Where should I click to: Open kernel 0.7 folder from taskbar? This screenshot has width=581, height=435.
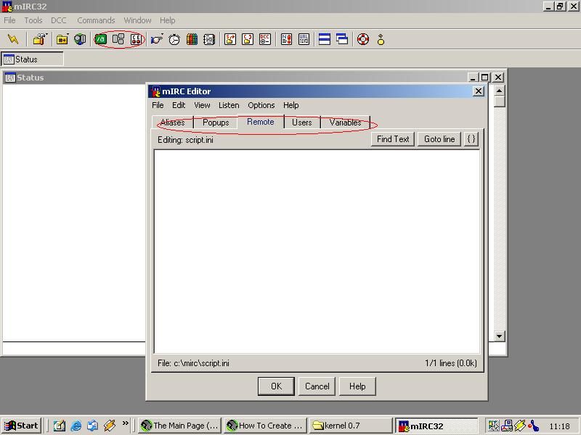(x=351, y=426)
